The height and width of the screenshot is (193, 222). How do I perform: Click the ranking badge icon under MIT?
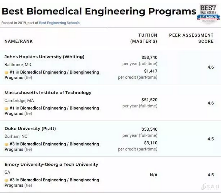tap(6, 108)
